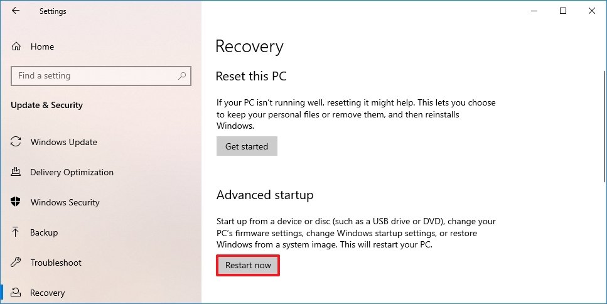Maximize the Settings window

563,11
